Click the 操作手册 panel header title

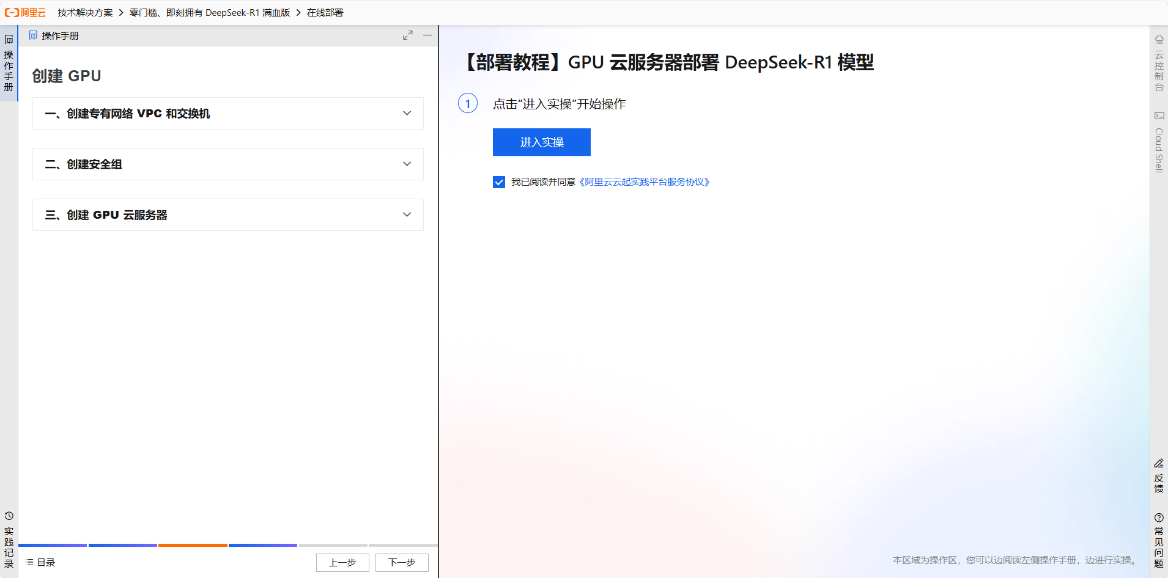pos(60,35)
